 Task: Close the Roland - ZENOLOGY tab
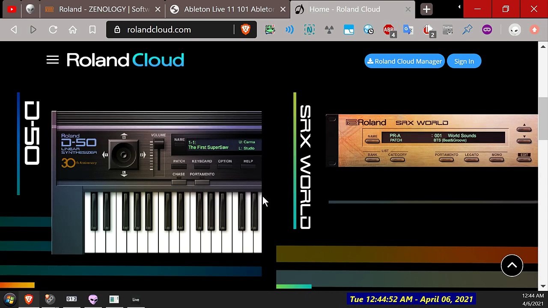158,9
